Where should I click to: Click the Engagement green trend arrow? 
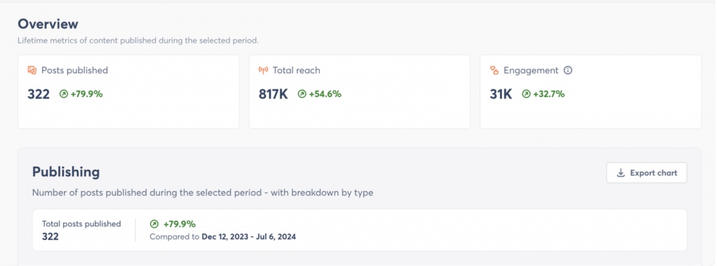point(526,94)
